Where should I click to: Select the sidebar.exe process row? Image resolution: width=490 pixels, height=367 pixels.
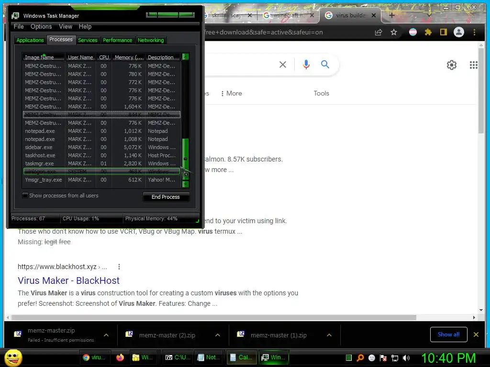point(101,147)
